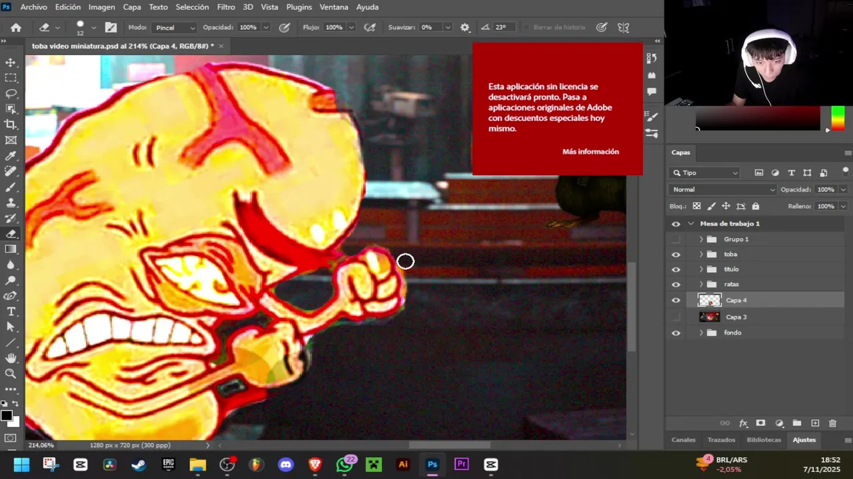This screenshot has height=479, width=853.
Task: Open Discord from the taskbar
Action: [x=286, y=464]
